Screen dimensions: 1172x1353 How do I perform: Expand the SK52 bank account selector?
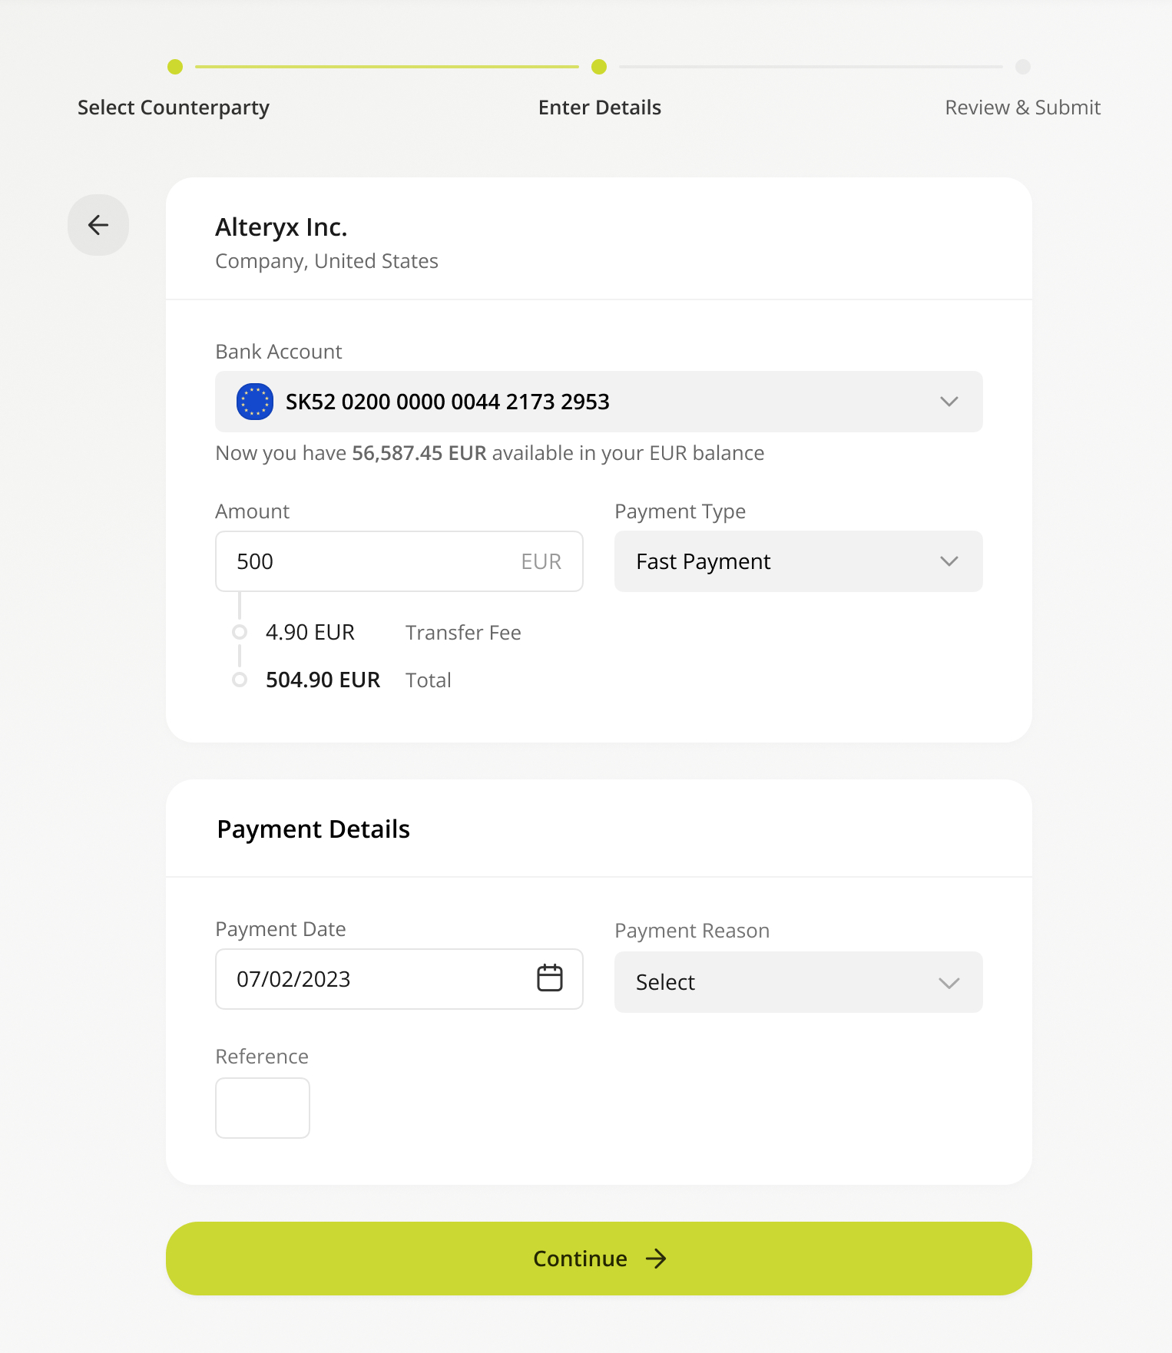point(599,402)
